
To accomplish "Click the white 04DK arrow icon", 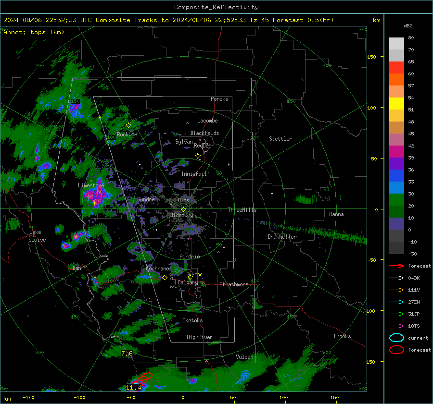I will coord(396,278).
